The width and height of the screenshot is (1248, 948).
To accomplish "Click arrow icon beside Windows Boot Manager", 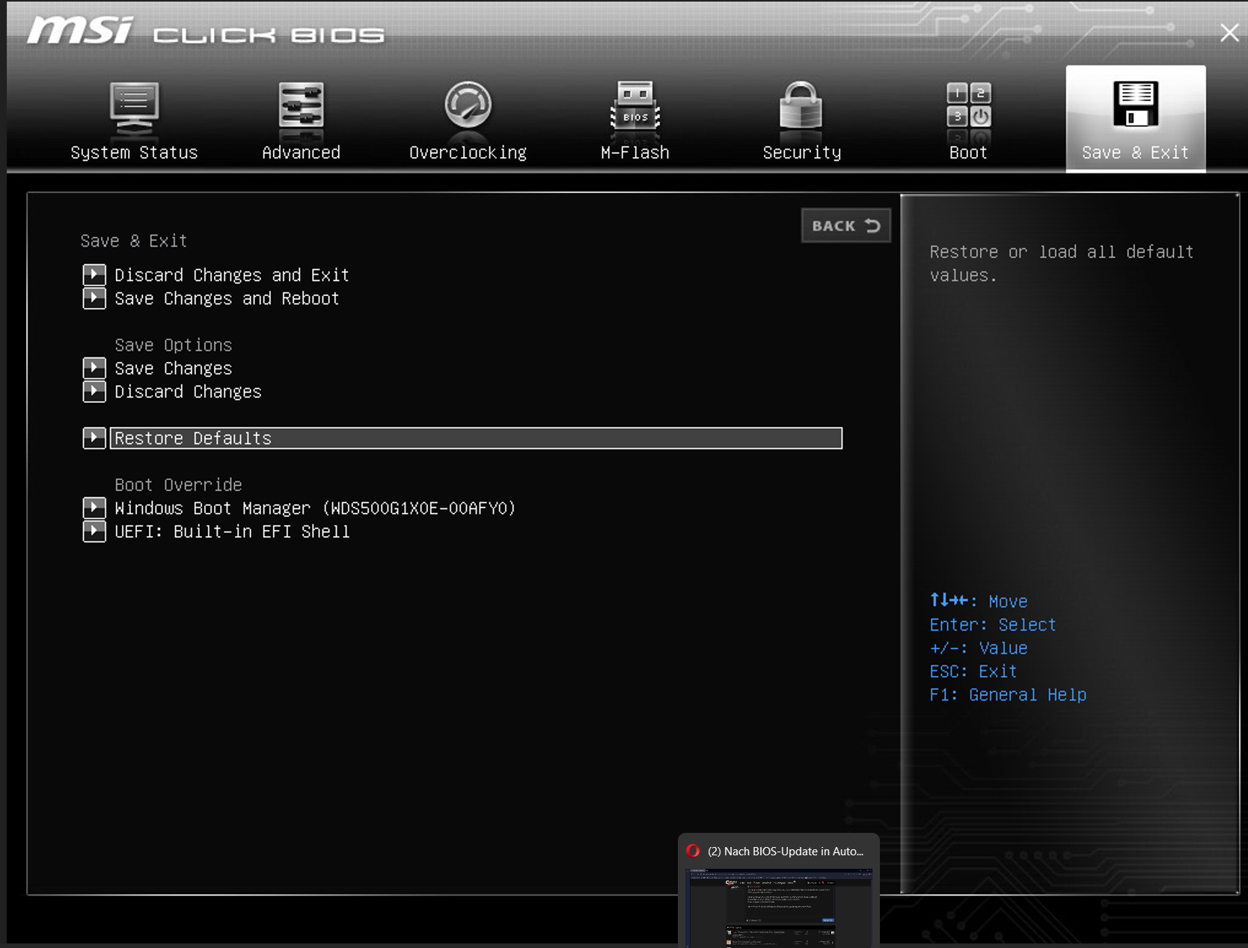I will click(94, 508).
